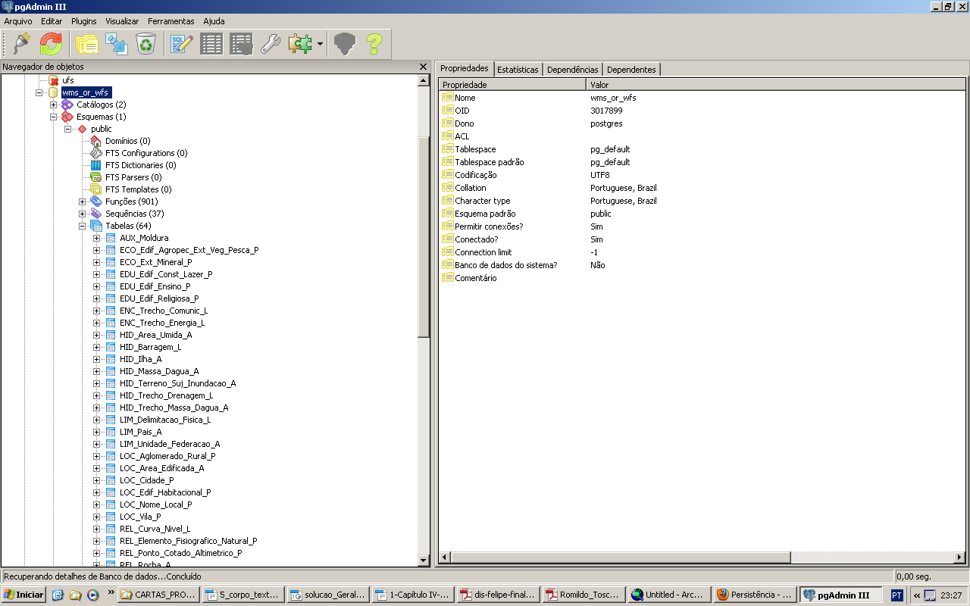
Task: Click the View data grid icon
Action: 211,44
